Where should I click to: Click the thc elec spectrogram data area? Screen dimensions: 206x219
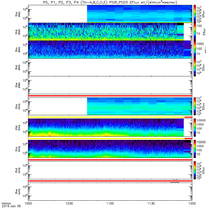110,50
